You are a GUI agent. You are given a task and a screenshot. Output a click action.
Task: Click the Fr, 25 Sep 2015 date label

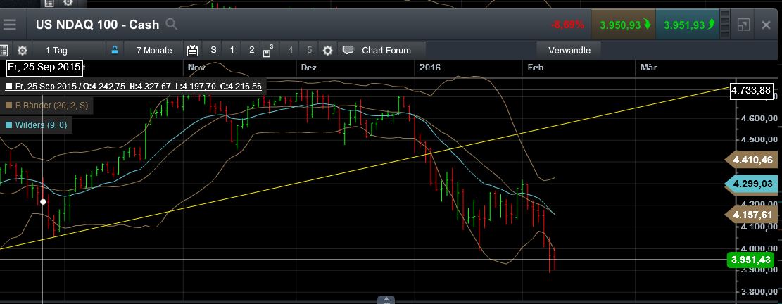(x=44, y=67)
